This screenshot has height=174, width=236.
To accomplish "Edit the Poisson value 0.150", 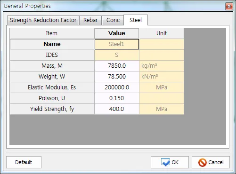I will pos(117,98).
